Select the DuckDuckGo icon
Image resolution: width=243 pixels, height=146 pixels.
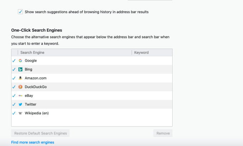coord(20,87)
